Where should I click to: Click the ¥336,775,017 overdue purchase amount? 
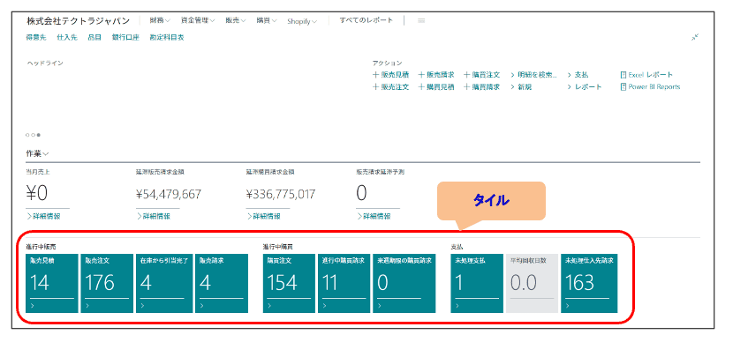pyautogui.click(x=281, y=194)
